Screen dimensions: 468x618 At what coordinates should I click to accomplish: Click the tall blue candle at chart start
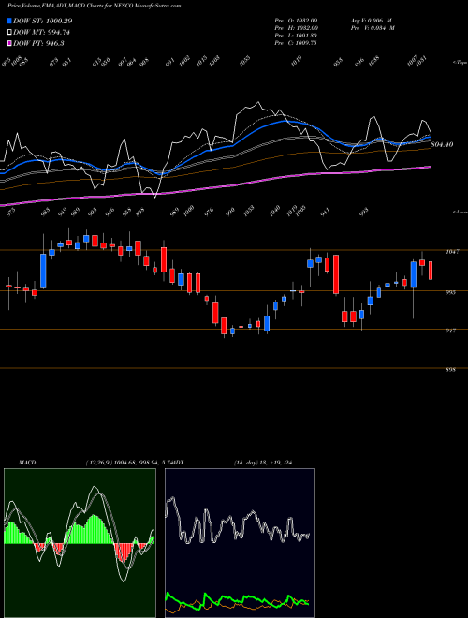click(43, 272)
